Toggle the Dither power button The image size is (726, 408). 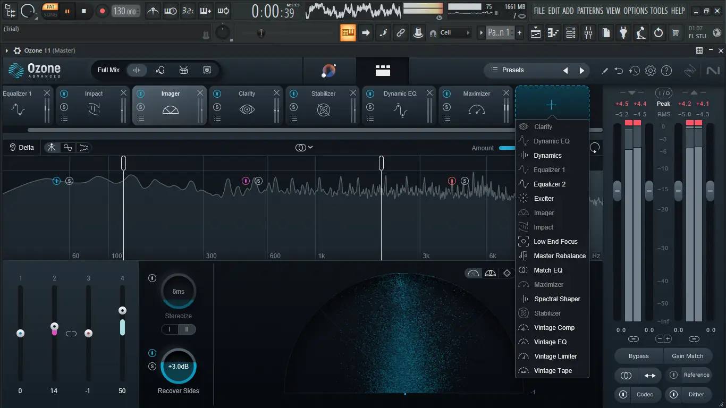(x=674, y=394)
